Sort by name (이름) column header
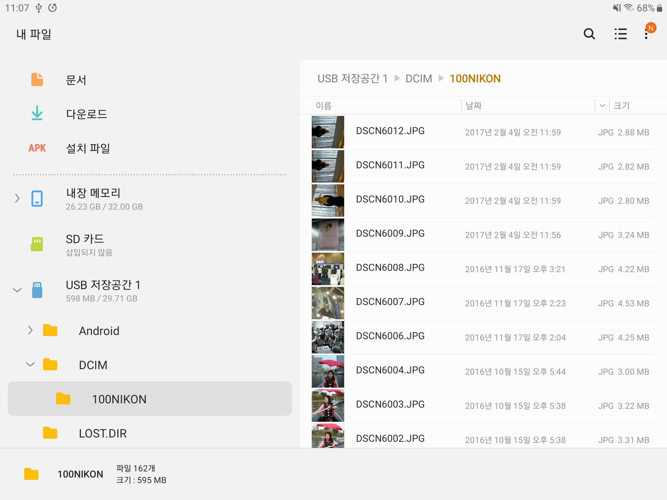The height and width of the screenshot is (500, 667). pyautogui.click(x=324, y=105)
